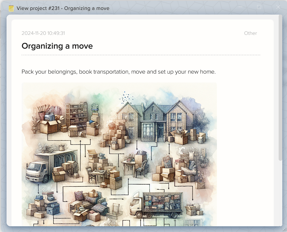Click the yellow notepad icon in title bar
This screenshot has height=232, width=287.
(x=11, y=8)
